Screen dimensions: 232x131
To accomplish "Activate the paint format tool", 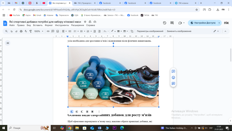I will [x=31, y=31].
